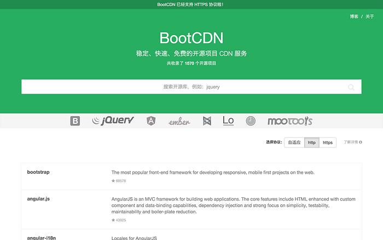Click the Lo-Dash logo
Viewport: 383px width, 240px height.
coord(228,121)
